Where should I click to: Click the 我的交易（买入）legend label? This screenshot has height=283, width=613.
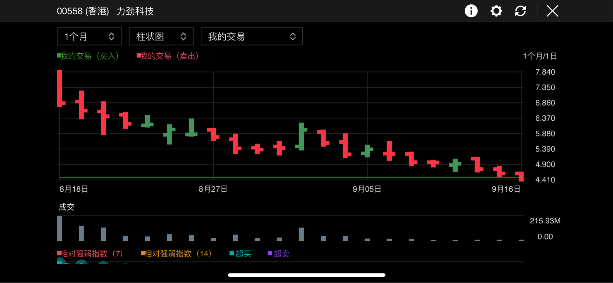pyautogui.click(x=90, y=56)
